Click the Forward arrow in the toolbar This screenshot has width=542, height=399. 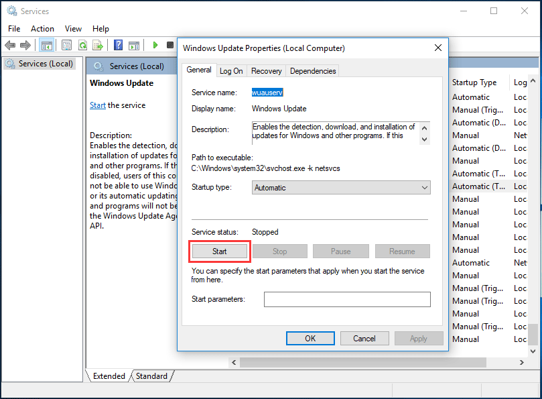(x=25, y=45)
